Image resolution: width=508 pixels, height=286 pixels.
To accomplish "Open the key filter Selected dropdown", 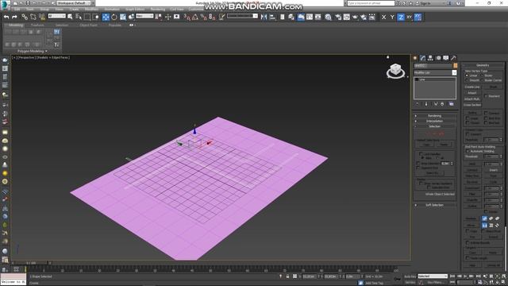I will pyautogui.click(x=433, y=276).
